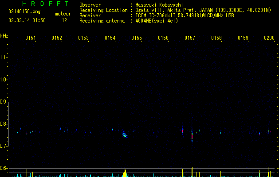Click the 0156 time marker
Screen dimensions: 279x177
[x=163, y=38]
